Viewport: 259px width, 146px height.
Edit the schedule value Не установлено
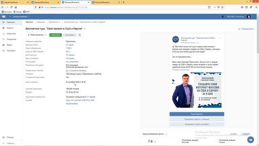coord(72,62)
